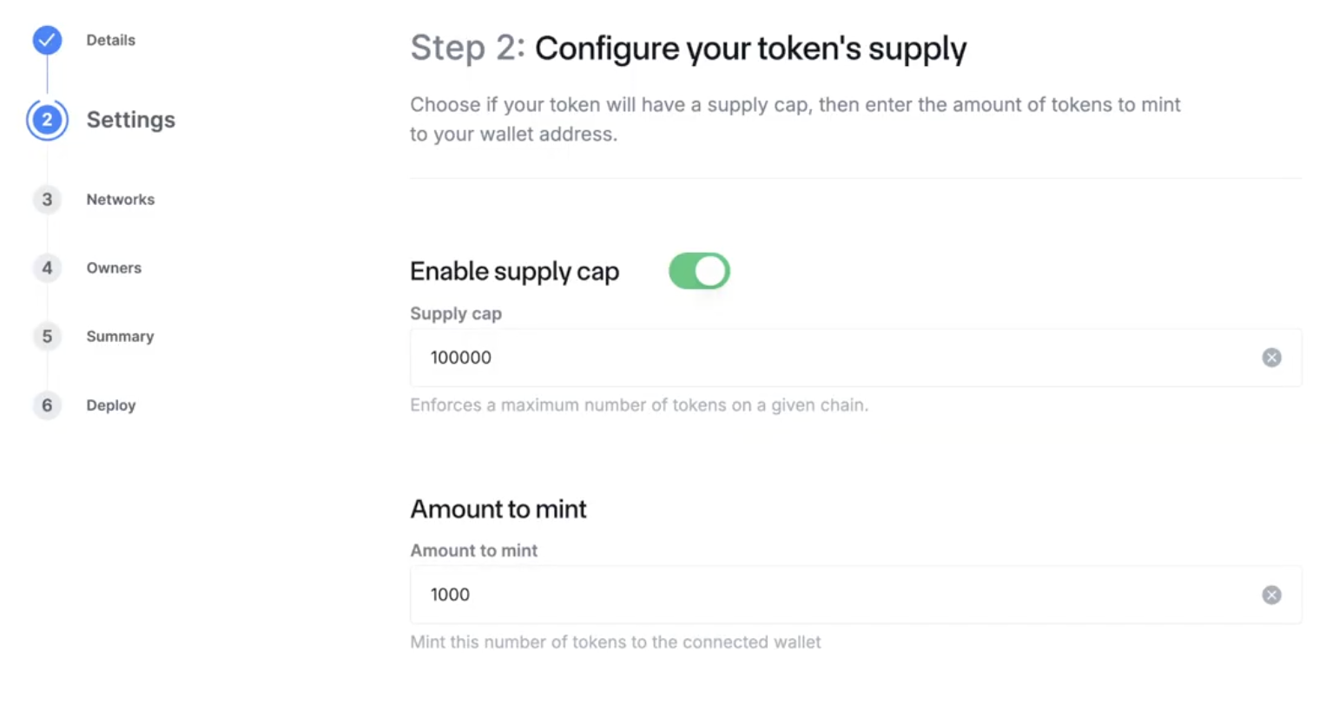
Task: Select the Summary step number icon
Action: click(47, 337)
